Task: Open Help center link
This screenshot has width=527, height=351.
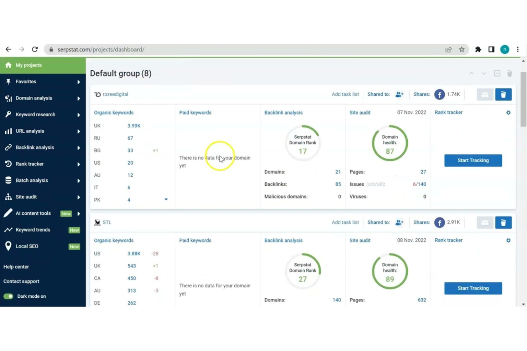Action: point(16,267)
